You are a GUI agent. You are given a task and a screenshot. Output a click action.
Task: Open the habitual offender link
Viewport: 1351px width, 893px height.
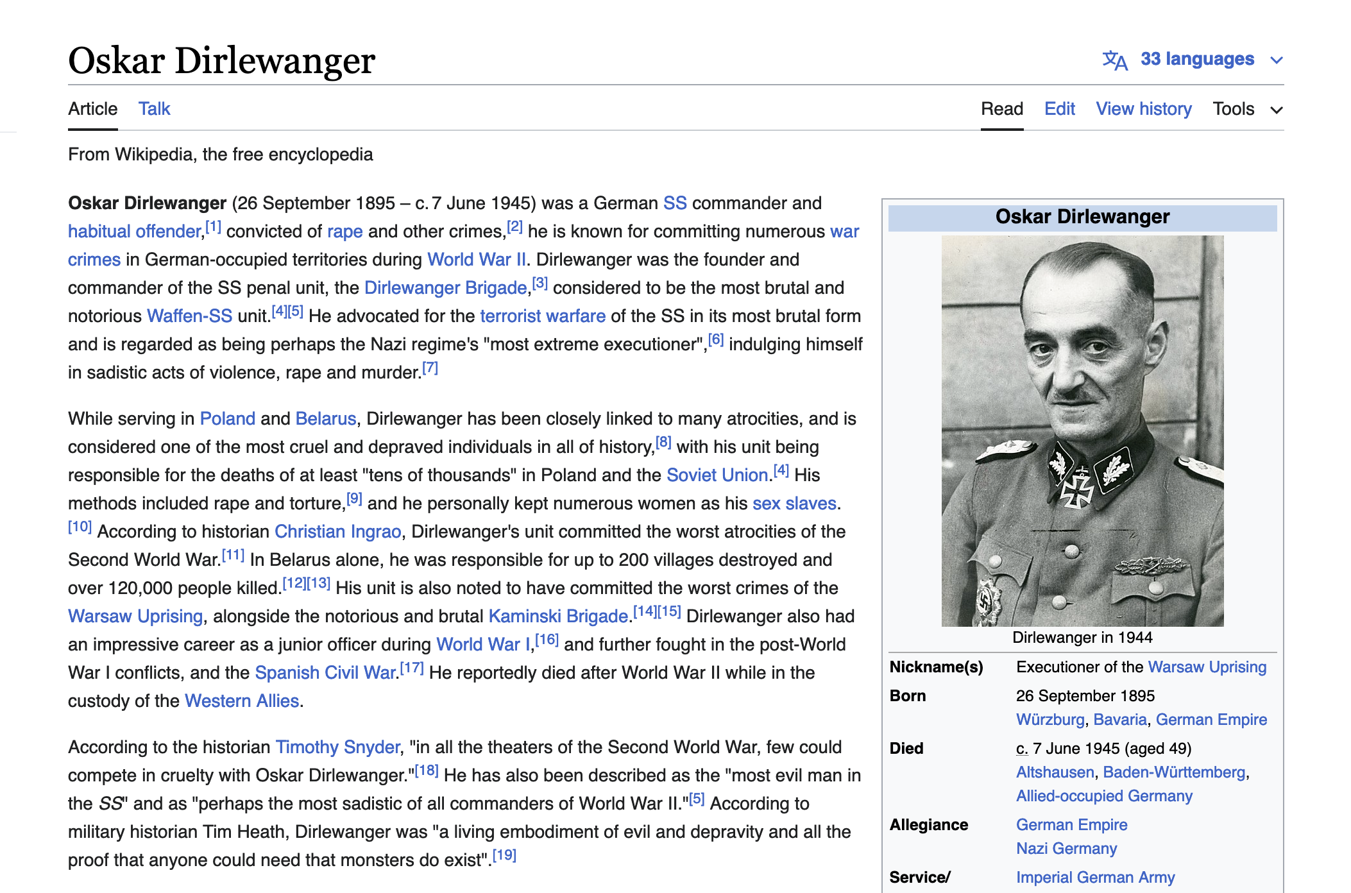pyautogui.click(x=135, y=232)
